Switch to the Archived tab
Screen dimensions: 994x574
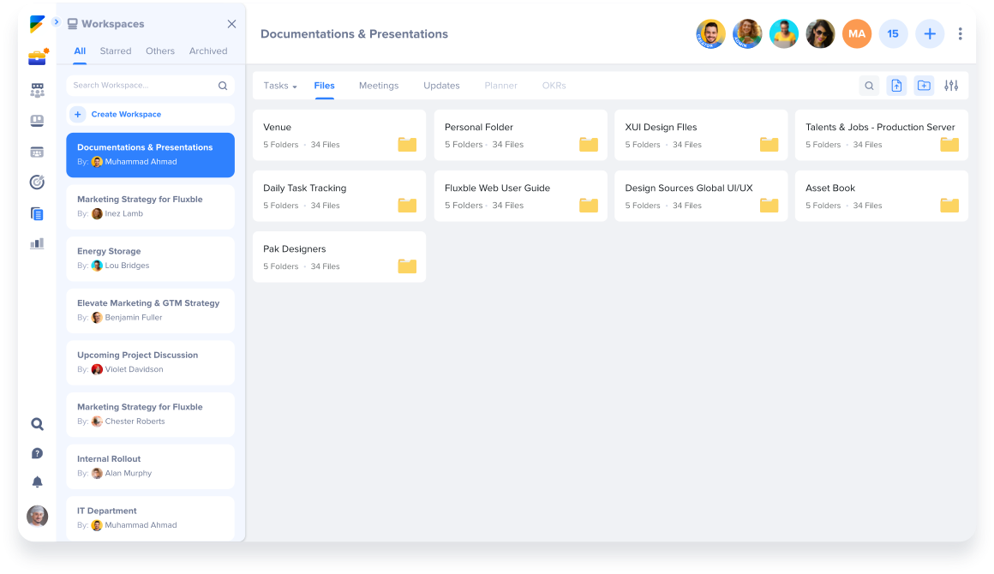click(208, 51)
